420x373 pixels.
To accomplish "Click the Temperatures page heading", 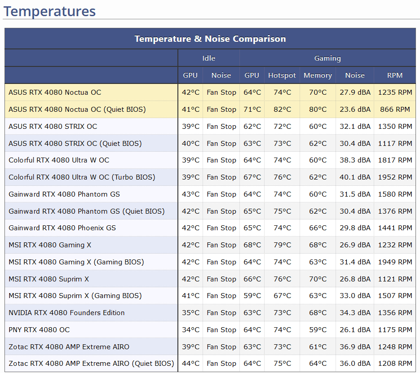I will pos(49,11).
